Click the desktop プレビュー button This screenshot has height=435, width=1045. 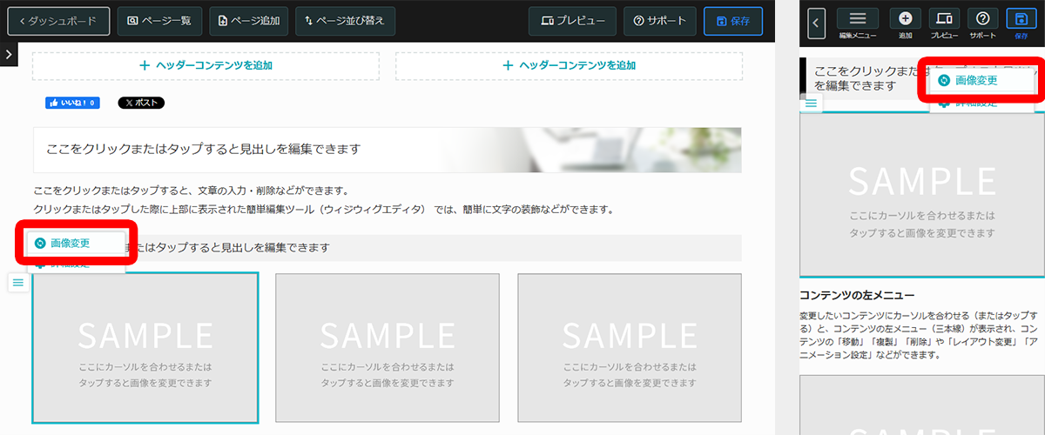tap(572, 21)
